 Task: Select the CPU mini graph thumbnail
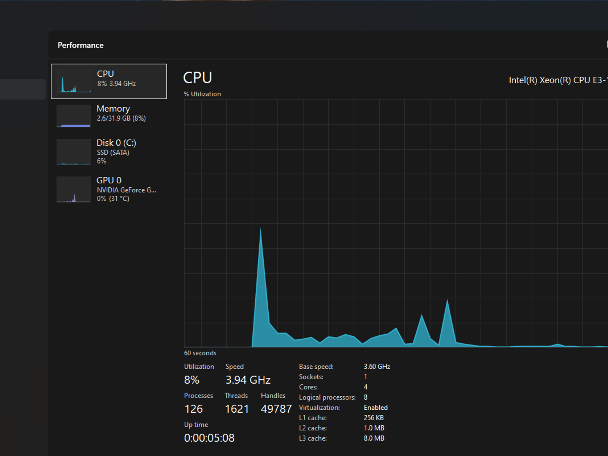coord(74,81)
